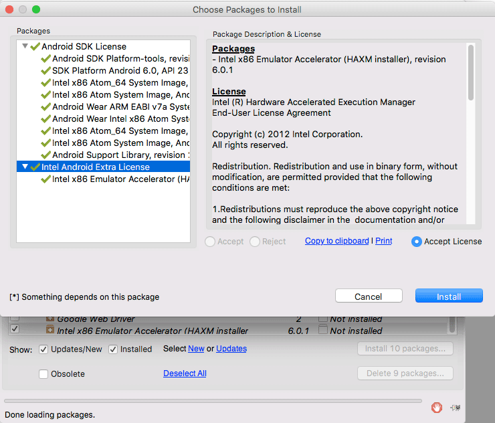Image resolution: width=495 pixels, height=423 pixels.
Task: Select SDK Platform Android 6.0, API 23 row
Action: coord(120,70)
